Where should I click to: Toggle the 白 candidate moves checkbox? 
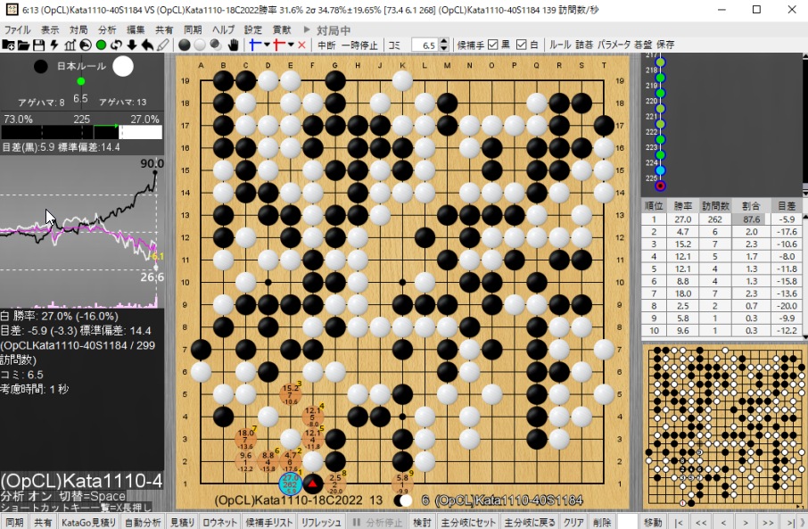pos(522,45)
